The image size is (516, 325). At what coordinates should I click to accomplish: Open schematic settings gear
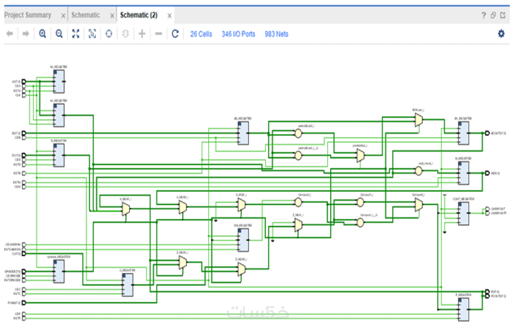point(501,34)
